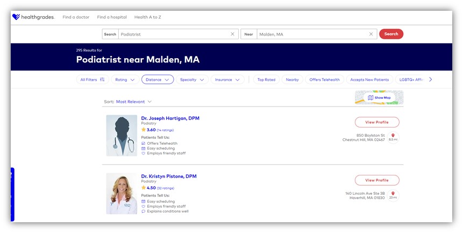463x233 pixels.
Task: Open Health A to Z menu
Action: tap(148, 17)
